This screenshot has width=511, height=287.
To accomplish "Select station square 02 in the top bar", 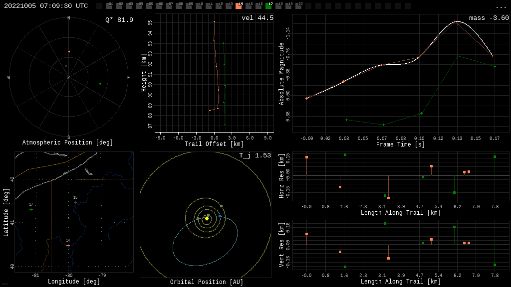I will 119,6.
